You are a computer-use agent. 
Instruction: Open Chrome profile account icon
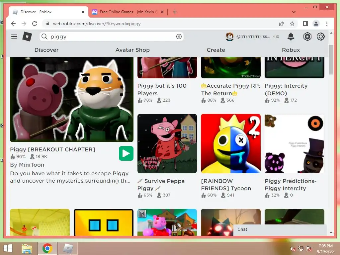coord(316,24)
